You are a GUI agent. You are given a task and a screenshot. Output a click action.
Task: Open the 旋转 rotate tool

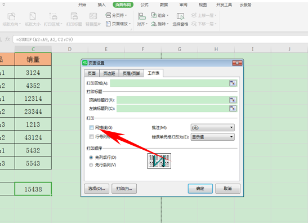(x=160, y=24)
